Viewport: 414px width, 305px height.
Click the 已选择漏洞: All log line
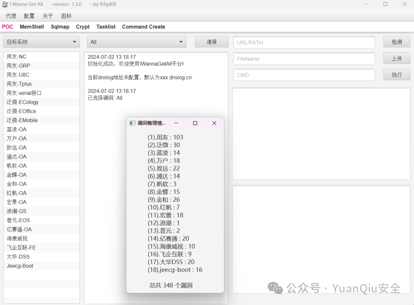105,98
